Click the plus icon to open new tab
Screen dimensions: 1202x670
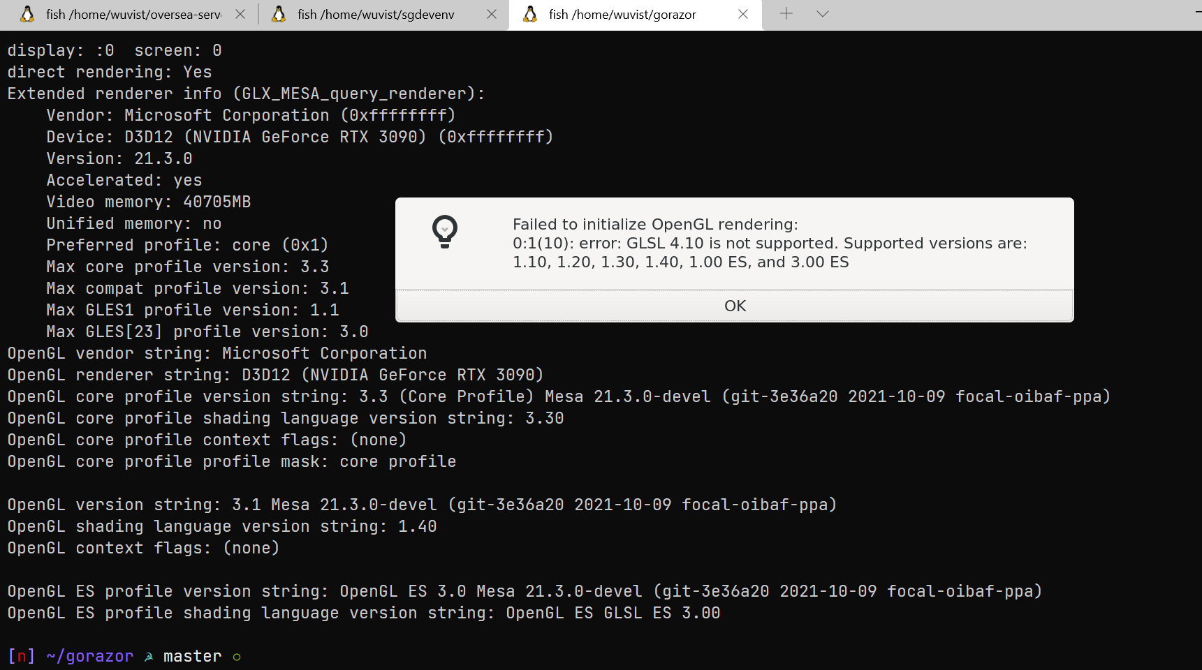[x=786, y=14]
